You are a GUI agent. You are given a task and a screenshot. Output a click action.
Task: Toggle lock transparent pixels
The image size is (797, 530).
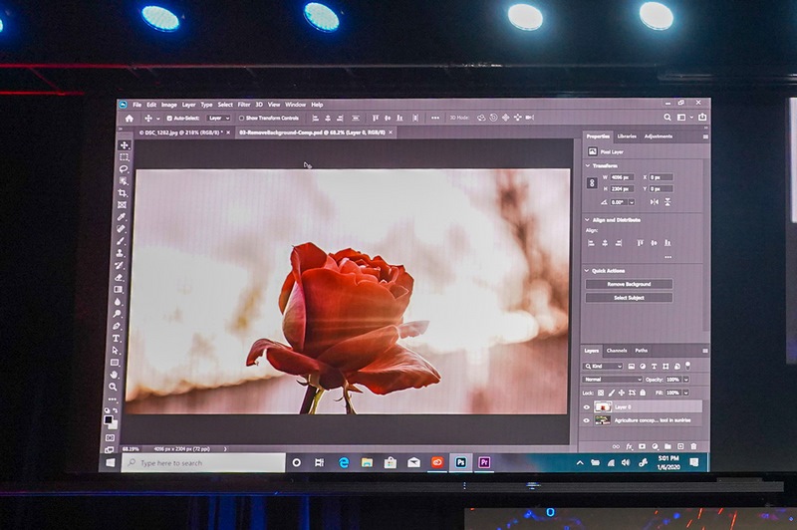pos(601,393)
